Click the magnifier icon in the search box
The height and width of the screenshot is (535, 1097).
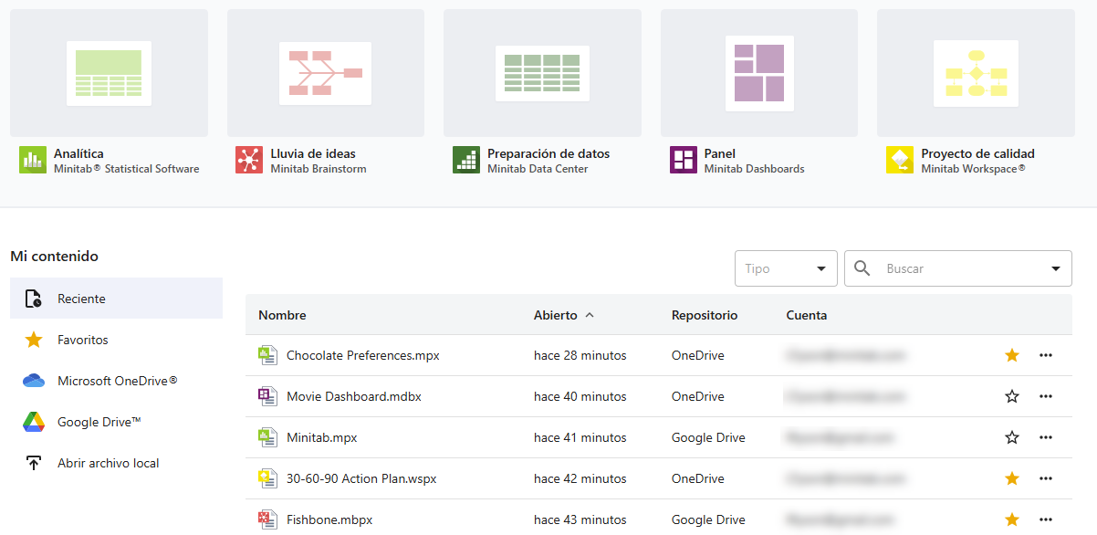point(862,267)
